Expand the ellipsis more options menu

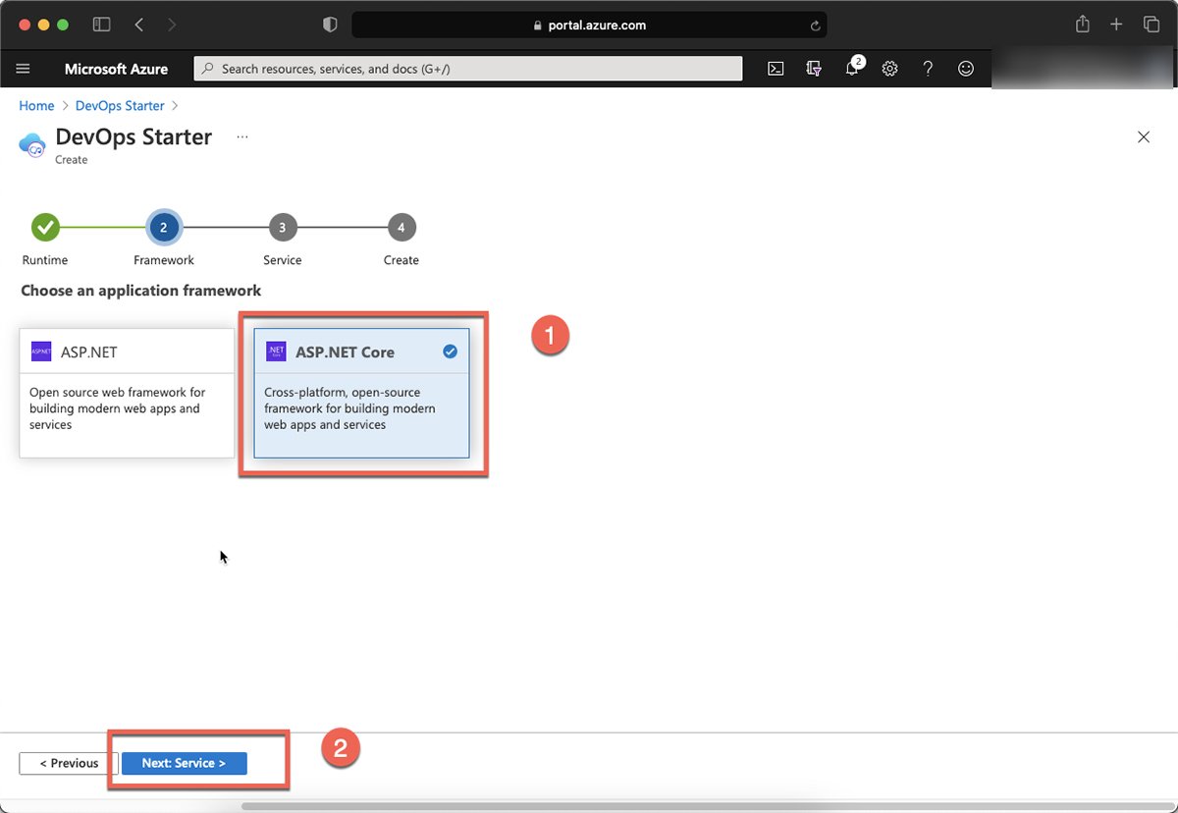pyautogui.click(x=242, y=137)
